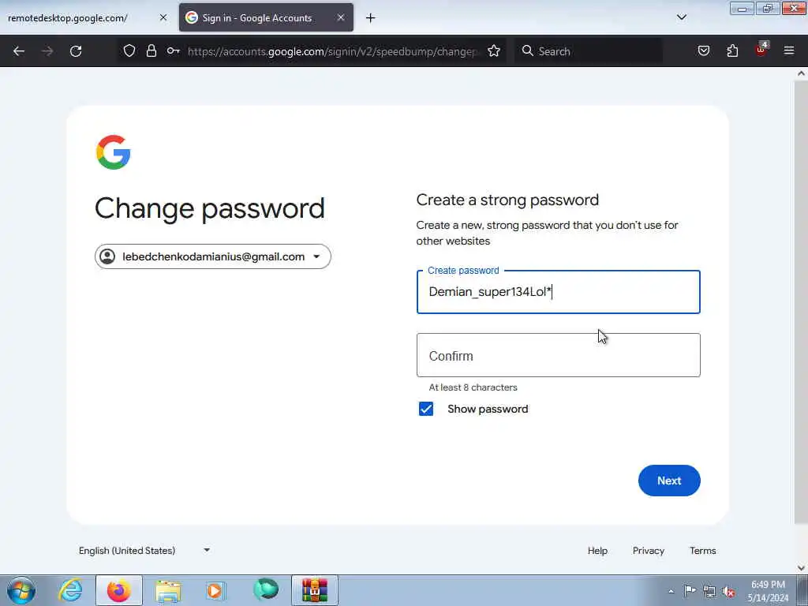Click the At least 8 characters hint

473,387
